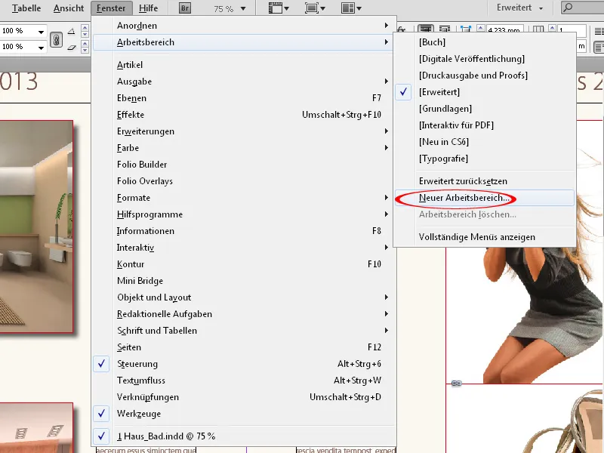Screen dimensions: 604x453
Task: Expand the Redaktionelle Aufgaben submenu
Action: (x=245, y=313)
